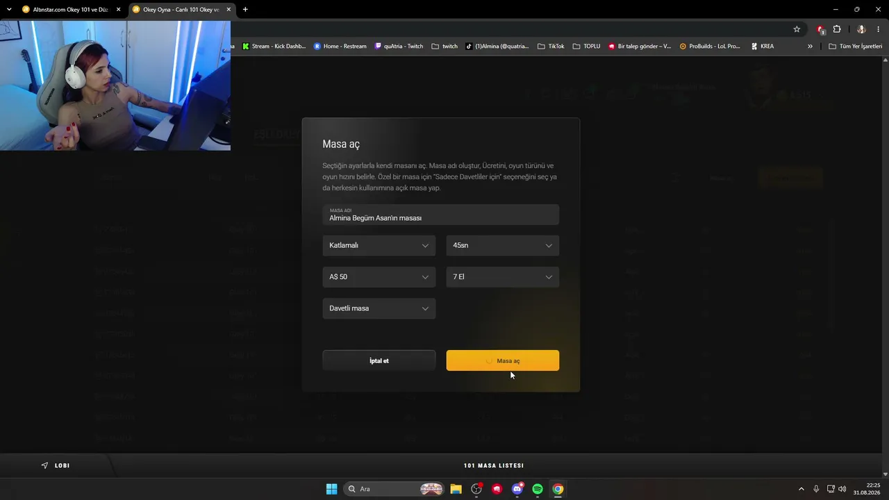889x500 pixels.
Task: Open the Home - Restream bookmark
Action: coord(340,47)
